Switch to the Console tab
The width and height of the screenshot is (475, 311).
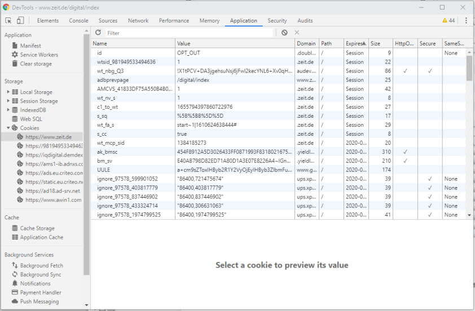coord(79,21)
